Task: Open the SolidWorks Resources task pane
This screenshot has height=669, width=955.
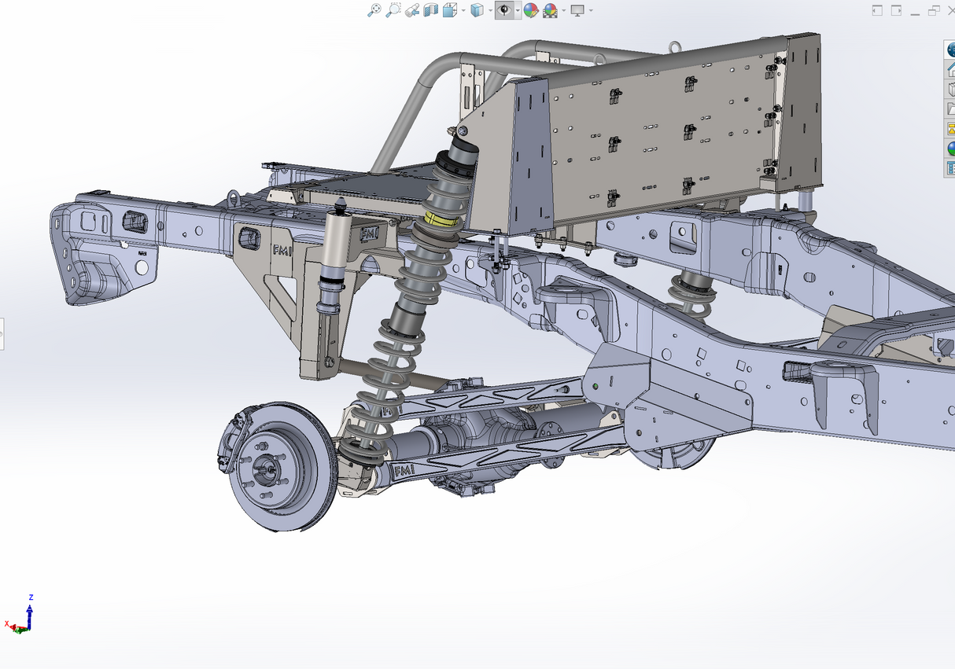Action: click(x=949, y=68)
